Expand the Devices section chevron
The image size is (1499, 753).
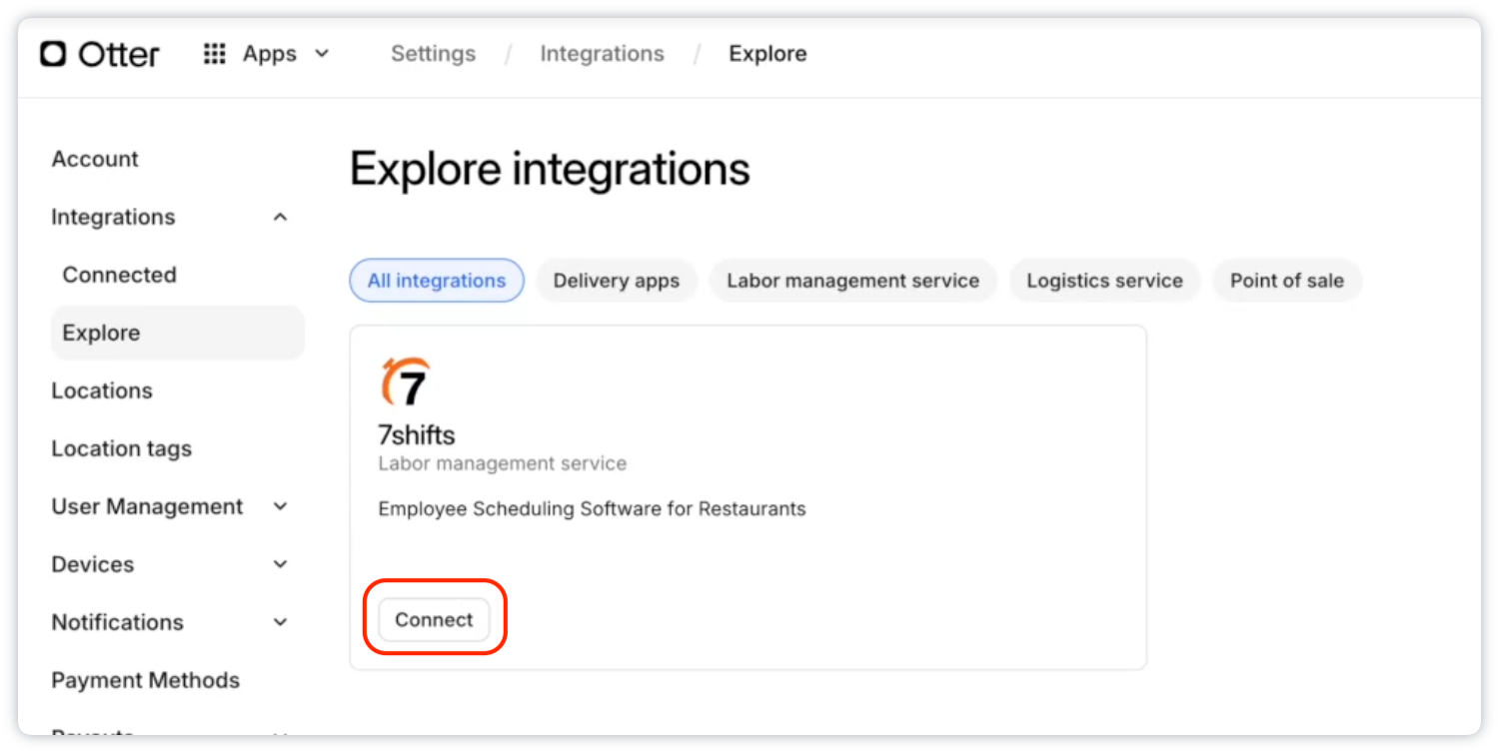281,565
